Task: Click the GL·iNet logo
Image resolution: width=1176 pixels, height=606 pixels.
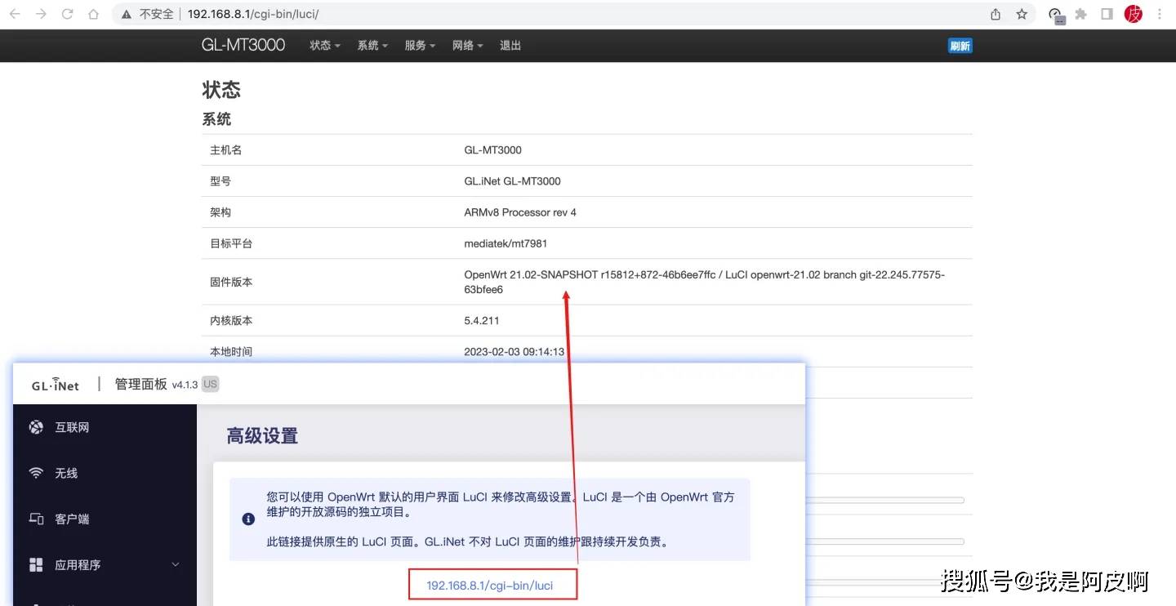Action: 56,385
